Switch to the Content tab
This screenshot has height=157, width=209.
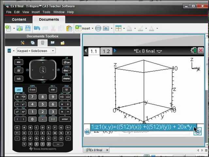(19, 20)
